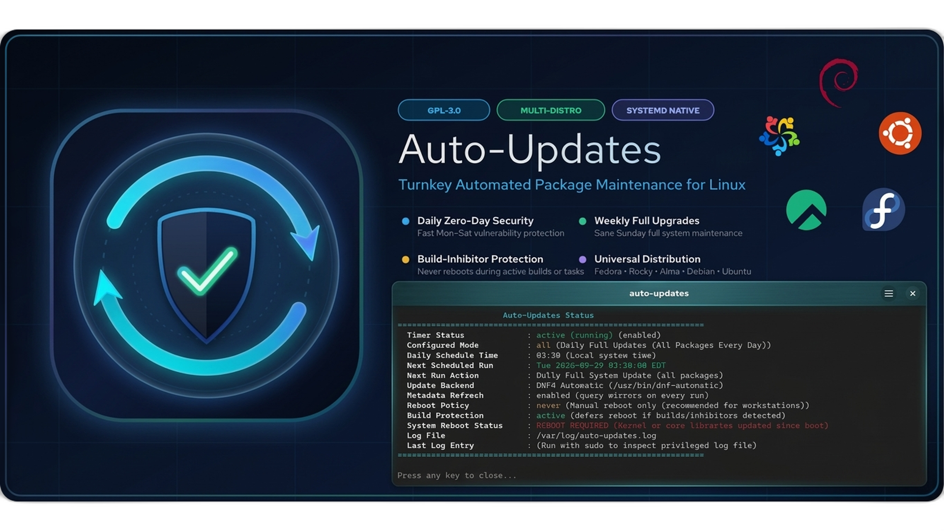Click the AlmaLinux colorful logo

click(x=780, y=136)
